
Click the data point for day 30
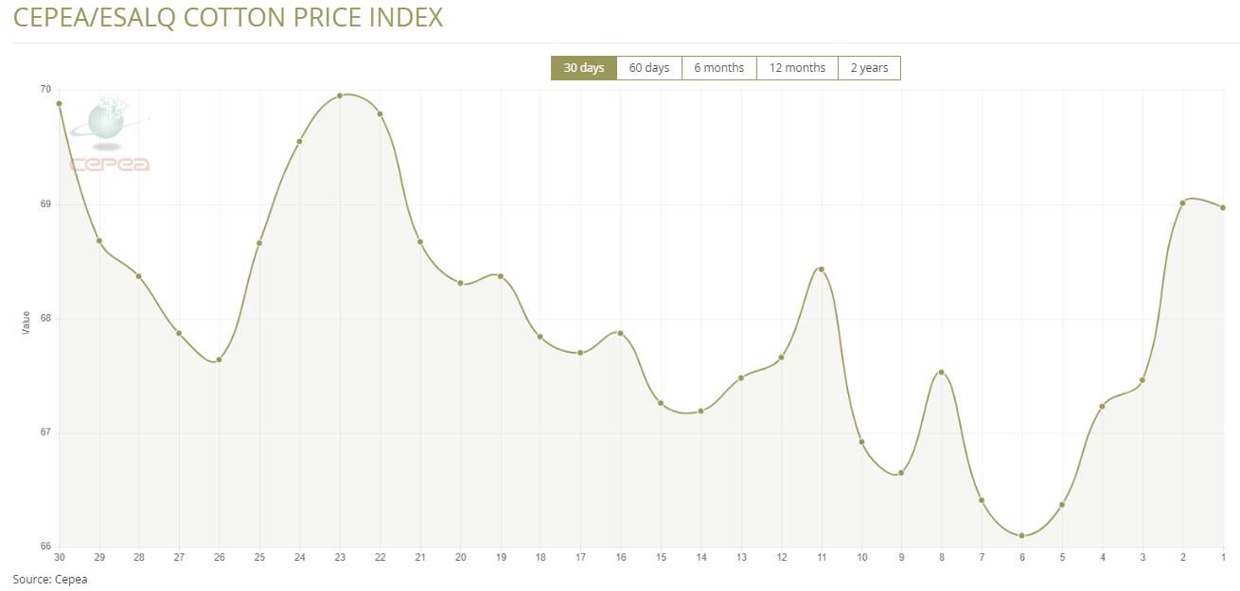coord(59,104)
